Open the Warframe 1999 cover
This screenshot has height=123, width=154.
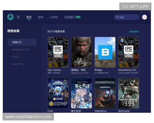(128, 93)
